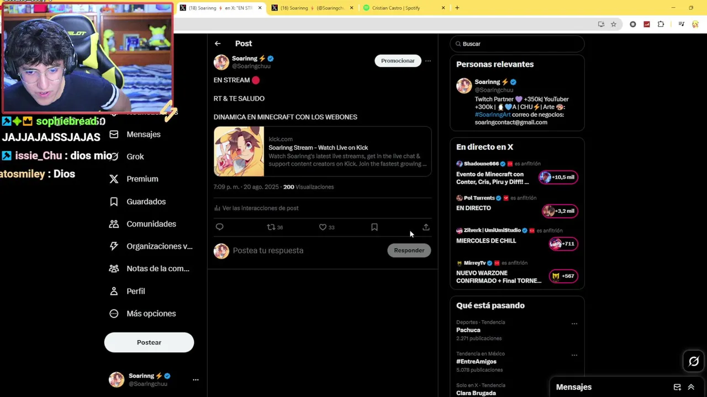707x397 pixels.
Task: Click the browser profile avatar icon
Action: click(695, 24)
